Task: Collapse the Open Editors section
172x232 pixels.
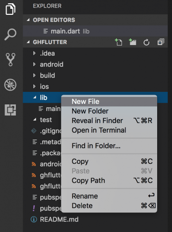Action: point(28,20)
